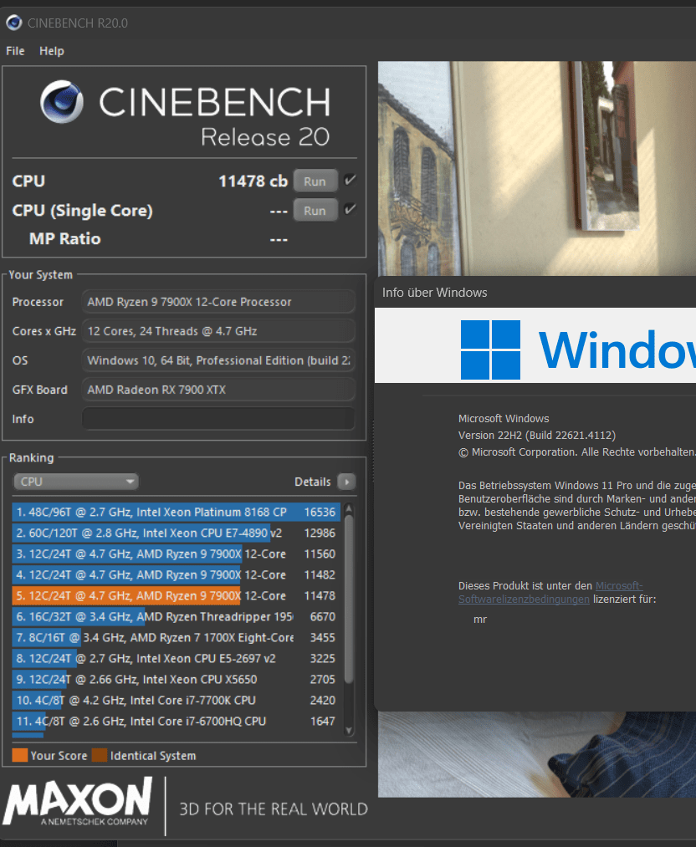Select ranking row 2 Intel Xeon E7-4890 v2

tap(177, 533)
